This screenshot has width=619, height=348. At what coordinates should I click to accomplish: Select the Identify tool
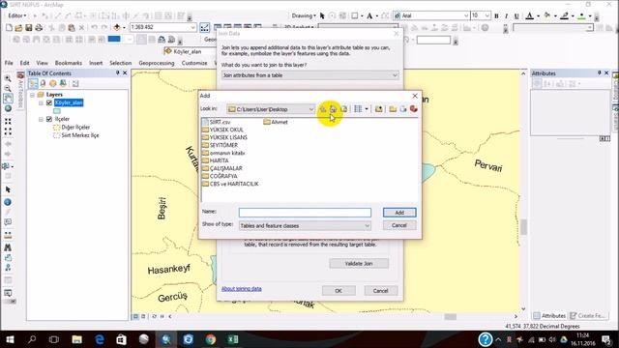click(8, 202)
